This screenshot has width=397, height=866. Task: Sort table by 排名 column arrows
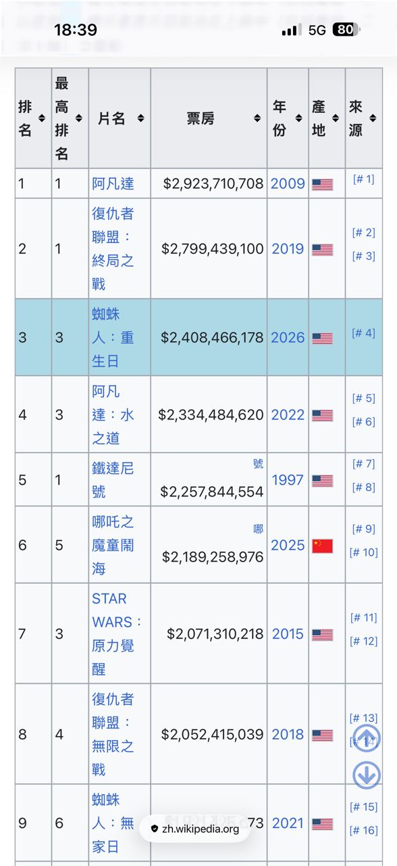click(x=42, y=118)
